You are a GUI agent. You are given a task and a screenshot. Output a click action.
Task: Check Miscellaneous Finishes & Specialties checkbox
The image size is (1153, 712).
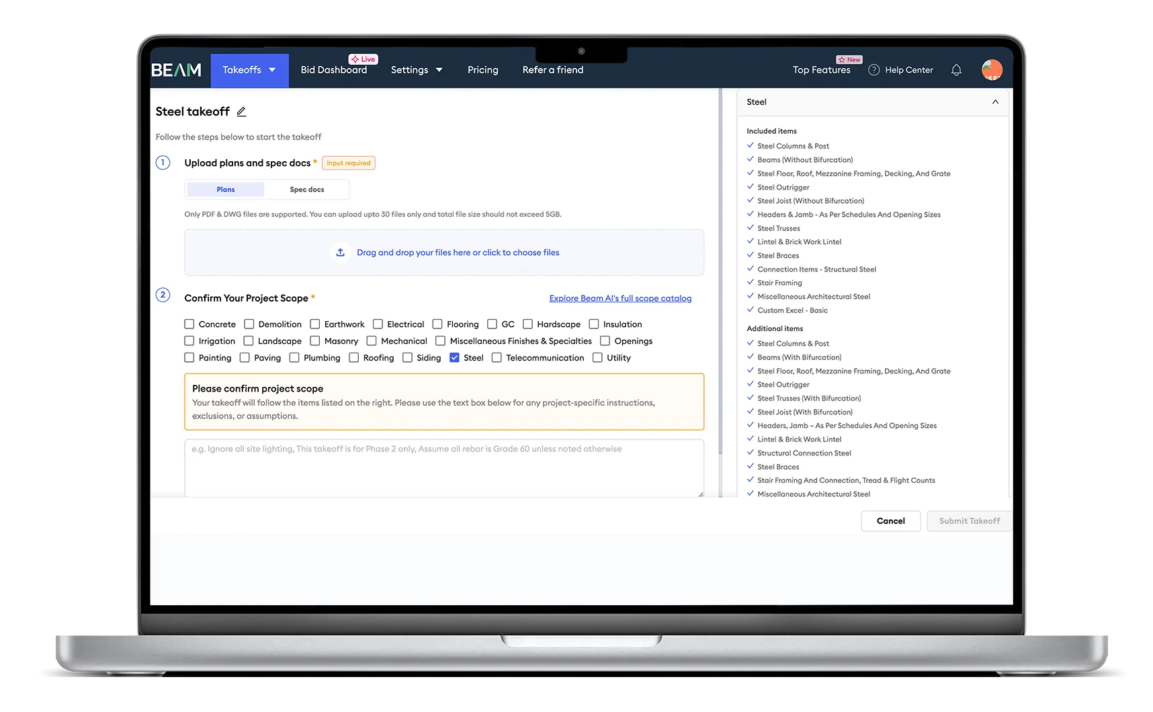pos(441,341)
